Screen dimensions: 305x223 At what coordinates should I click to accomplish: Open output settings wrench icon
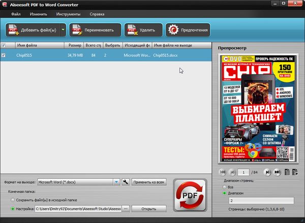[x=126, y=182]
